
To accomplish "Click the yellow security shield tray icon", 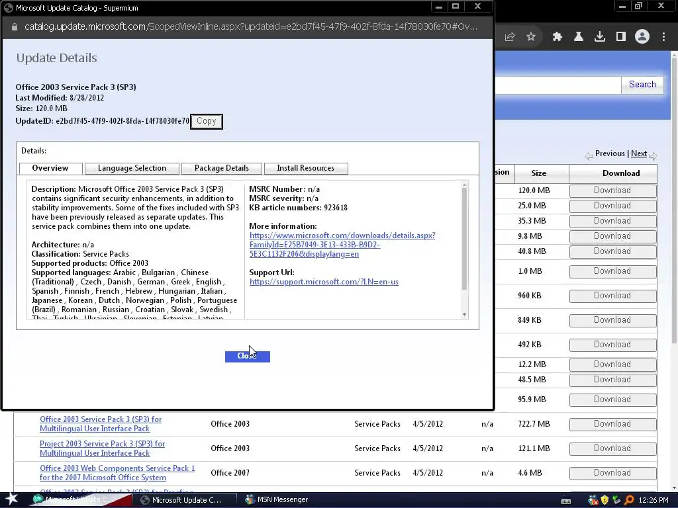I will 605,500.
